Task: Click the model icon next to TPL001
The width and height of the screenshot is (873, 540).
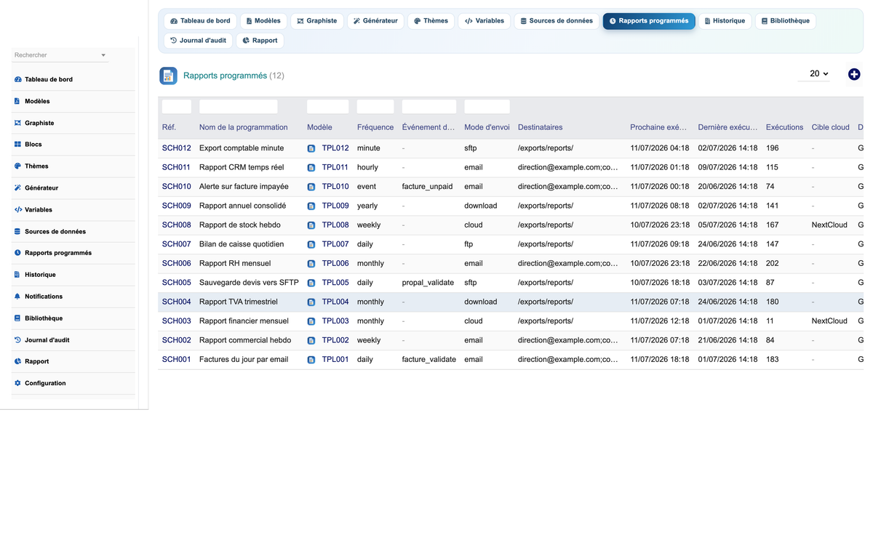Action: coord(311,360)
